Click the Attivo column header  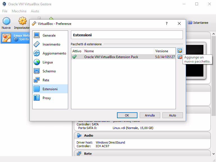click(x=77, y=51)
